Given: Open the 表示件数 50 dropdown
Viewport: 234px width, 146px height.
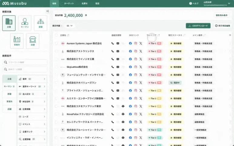Looking at the screenshot, I should tap(69, 26).
